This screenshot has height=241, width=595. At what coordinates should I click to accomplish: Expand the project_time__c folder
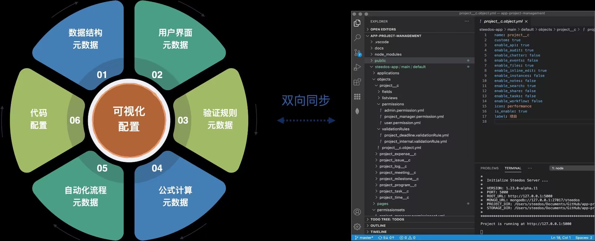click(420, 197)
